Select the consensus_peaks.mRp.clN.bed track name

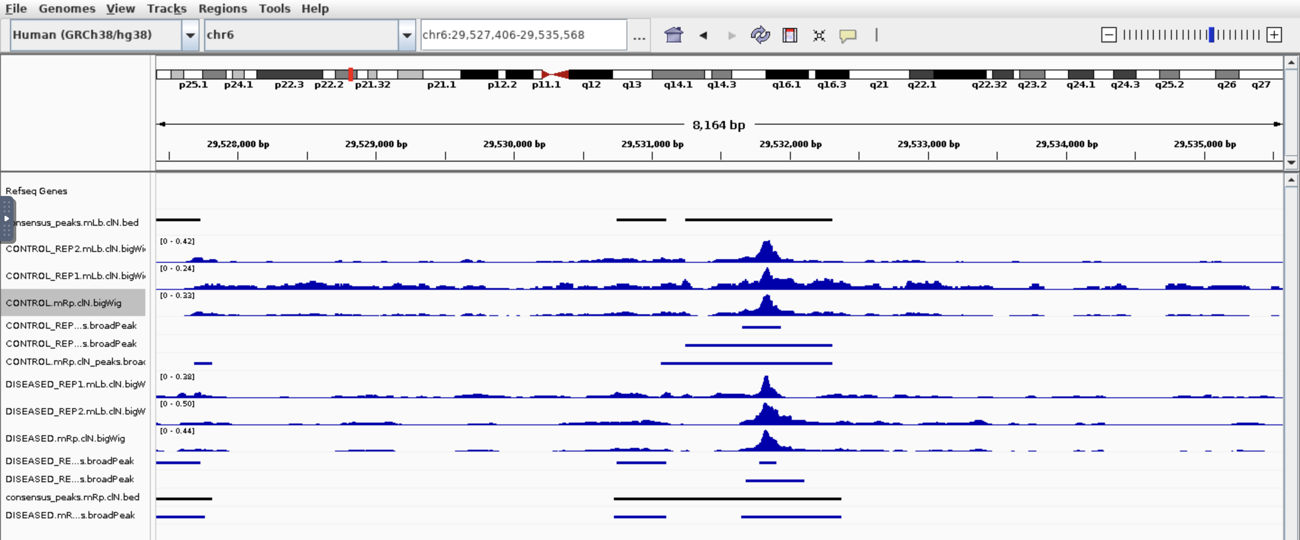click(72, 497)
